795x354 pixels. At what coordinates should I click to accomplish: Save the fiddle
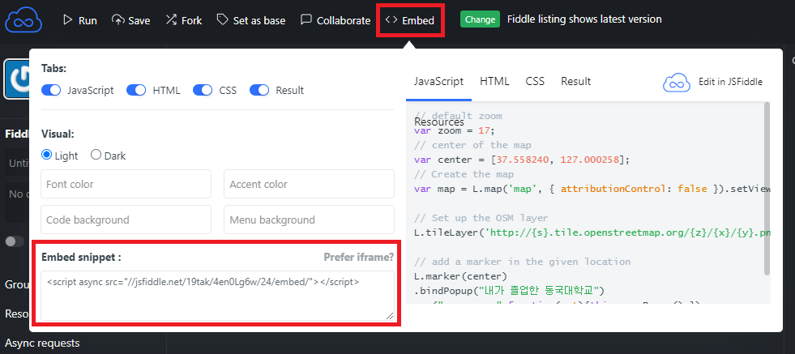(x=130, y=20)
